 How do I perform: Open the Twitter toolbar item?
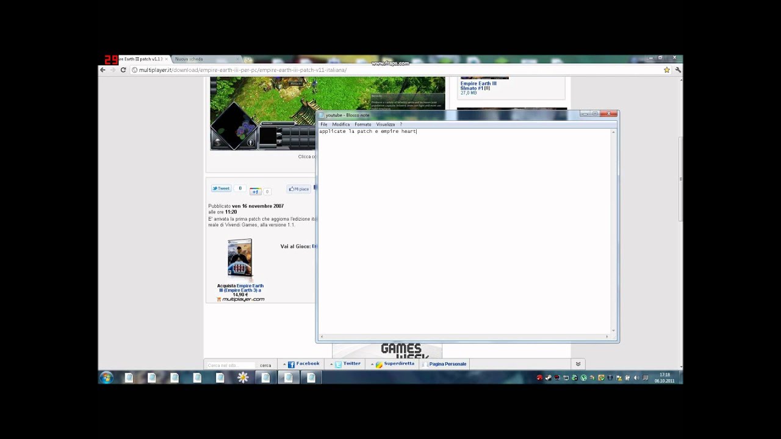[x=348, y=364]
